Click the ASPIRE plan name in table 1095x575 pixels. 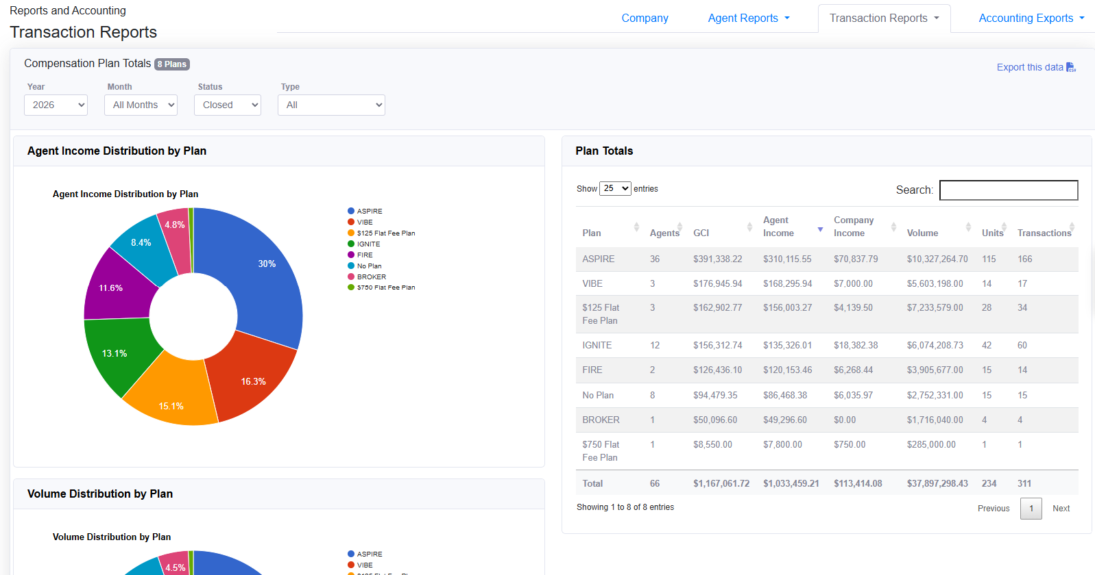[x=599, y=259]
